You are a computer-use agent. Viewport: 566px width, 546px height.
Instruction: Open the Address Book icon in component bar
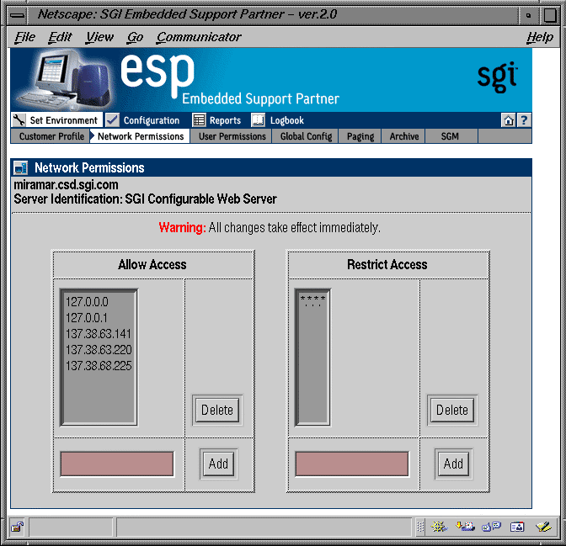point(517,527)
